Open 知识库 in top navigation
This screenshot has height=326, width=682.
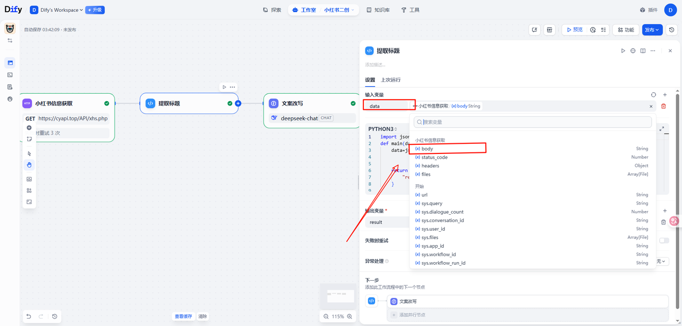(x=378, y=10)
